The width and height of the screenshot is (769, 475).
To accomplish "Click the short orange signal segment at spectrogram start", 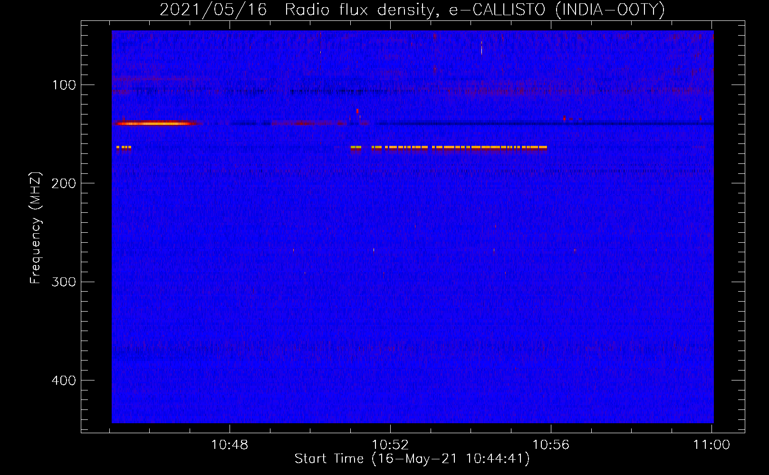I will click(x=124, y=148).
